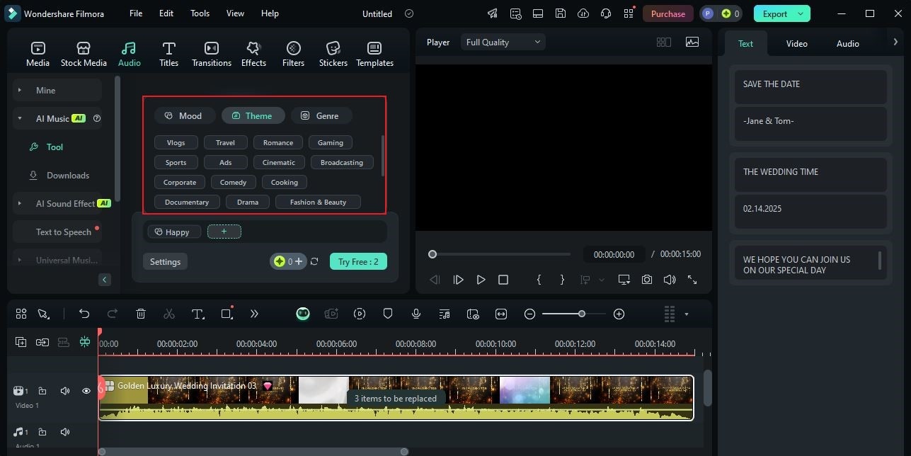Image resolution: width=911 pixels, height=456 pixels.
Task: Click the marker shield icon
Action: (x=388, y=314)
